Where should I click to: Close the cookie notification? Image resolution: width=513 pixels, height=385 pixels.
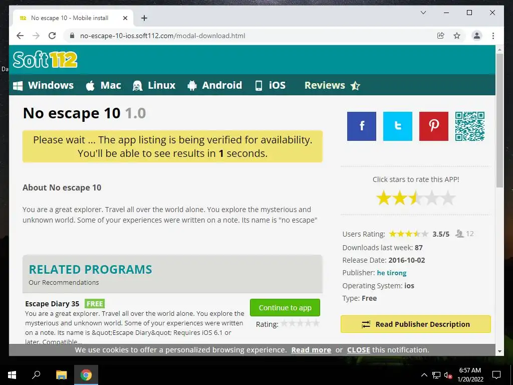(x=359, y=350)
